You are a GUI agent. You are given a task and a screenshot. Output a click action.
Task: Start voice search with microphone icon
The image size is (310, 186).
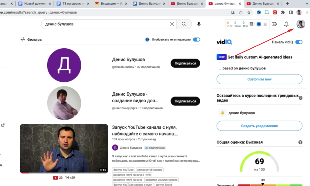coord(199,24)
